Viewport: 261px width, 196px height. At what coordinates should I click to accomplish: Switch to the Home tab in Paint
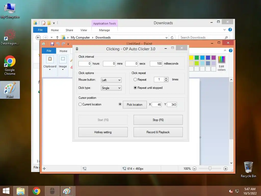coord(63,51)
